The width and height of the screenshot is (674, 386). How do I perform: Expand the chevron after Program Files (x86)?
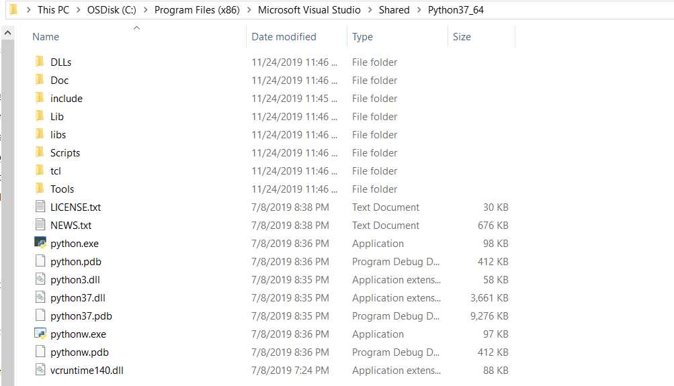click(x=249, y=10)
